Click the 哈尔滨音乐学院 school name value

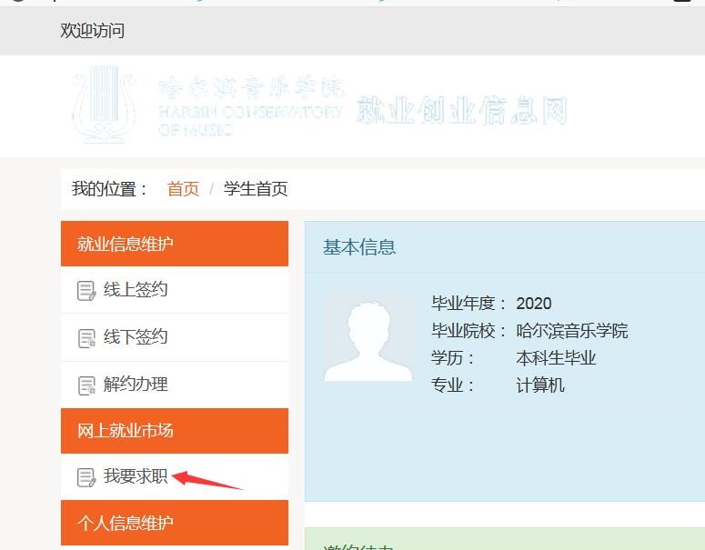571,331
